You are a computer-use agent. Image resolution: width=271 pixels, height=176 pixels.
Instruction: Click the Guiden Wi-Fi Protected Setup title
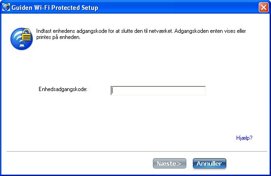tap(55, 8)
